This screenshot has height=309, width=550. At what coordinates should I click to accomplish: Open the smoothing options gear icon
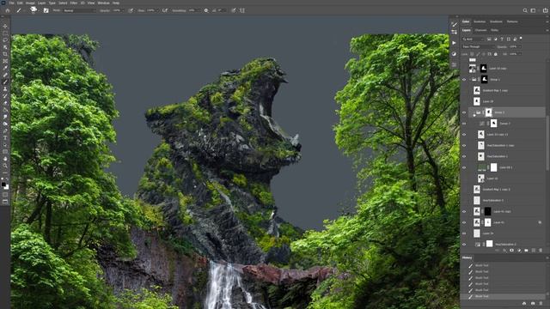point(206,10)
